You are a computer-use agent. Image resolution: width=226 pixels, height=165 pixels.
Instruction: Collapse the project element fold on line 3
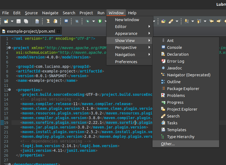pos(9,48)
